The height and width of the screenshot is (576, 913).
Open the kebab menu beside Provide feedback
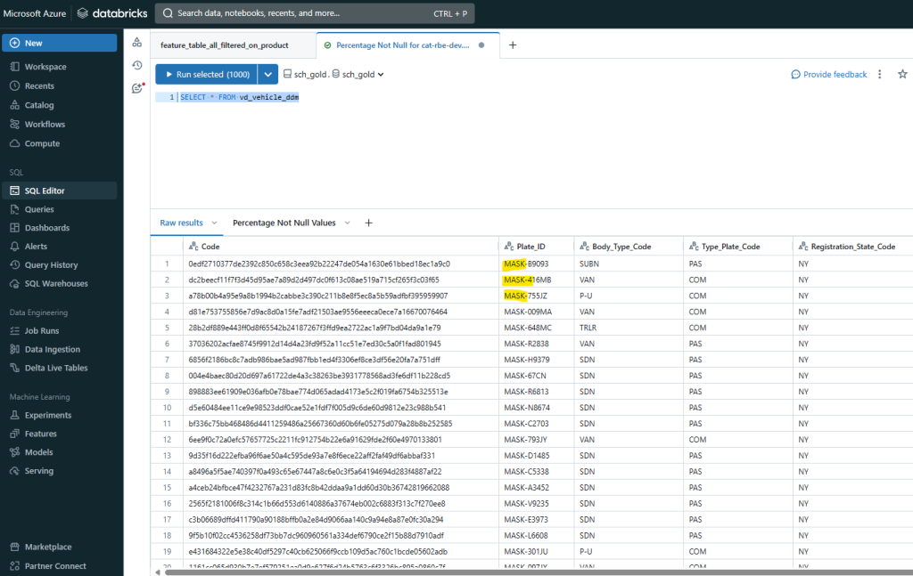[x=880, y=75]
